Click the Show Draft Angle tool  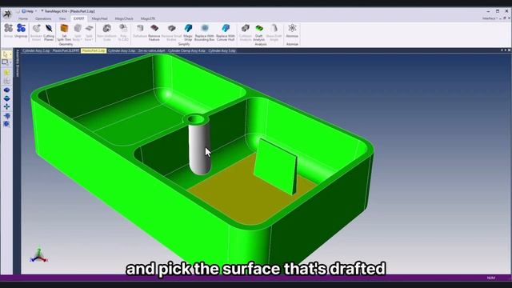(274, 33)
